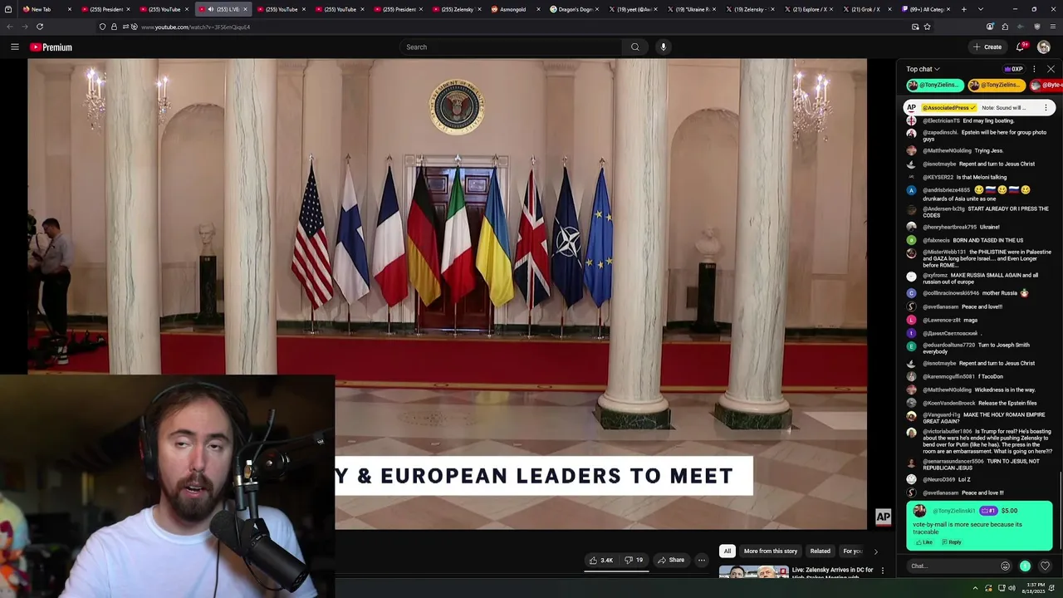Open options for Zelensky Arrives video

point(882,571)
